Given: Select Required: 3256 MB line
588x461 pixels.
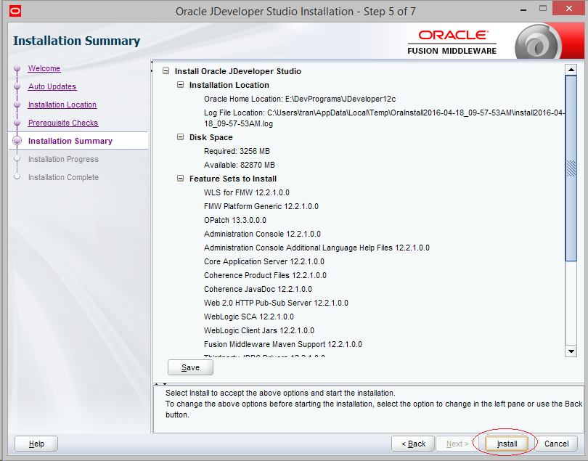Looking at the screenshot, I should pos(237,151).
